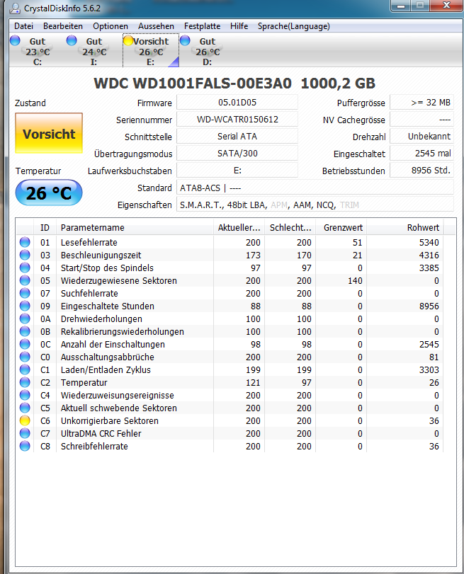Click the Betriebsstunden value 8956 Std.
464x574 pixels.
(421, 171)
